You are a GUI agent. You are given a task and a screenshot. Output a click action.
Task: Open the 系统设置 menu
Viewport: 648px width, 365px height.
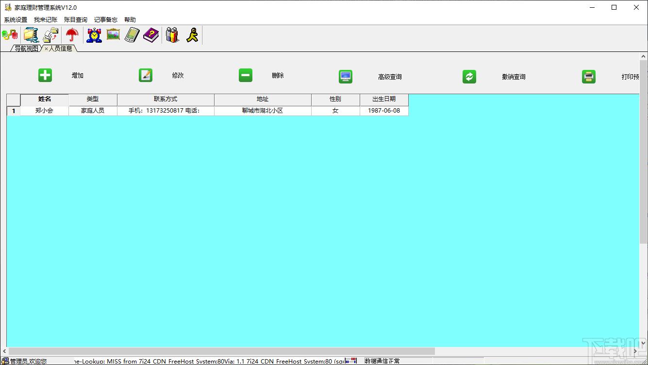pyautogui.click(x=16, y=20)
